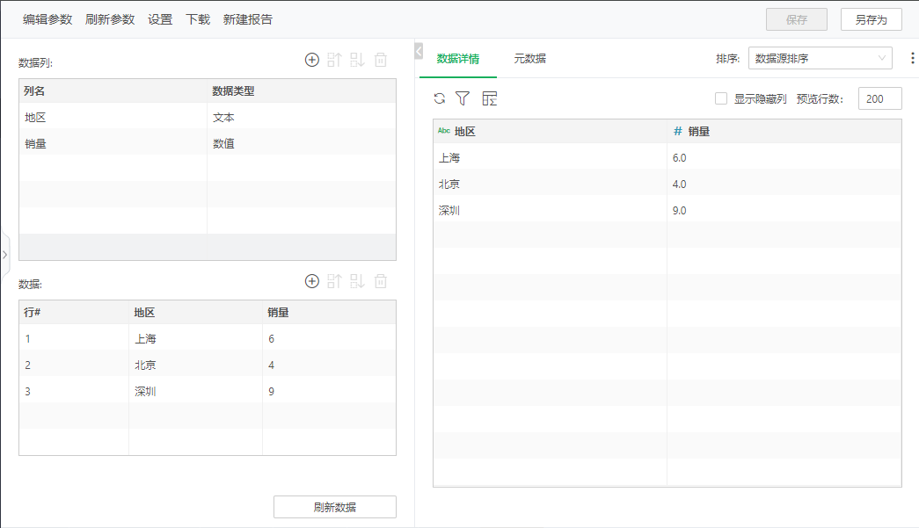This screenshot has height=528, width=919.
Task: Click the summary table icon beside filter
Action: click(x=490, y=98)
